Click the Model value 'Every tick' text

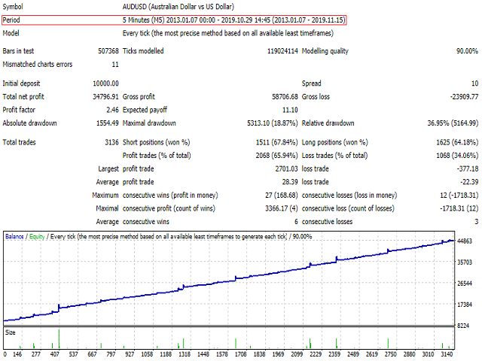[x=227, y=33]
